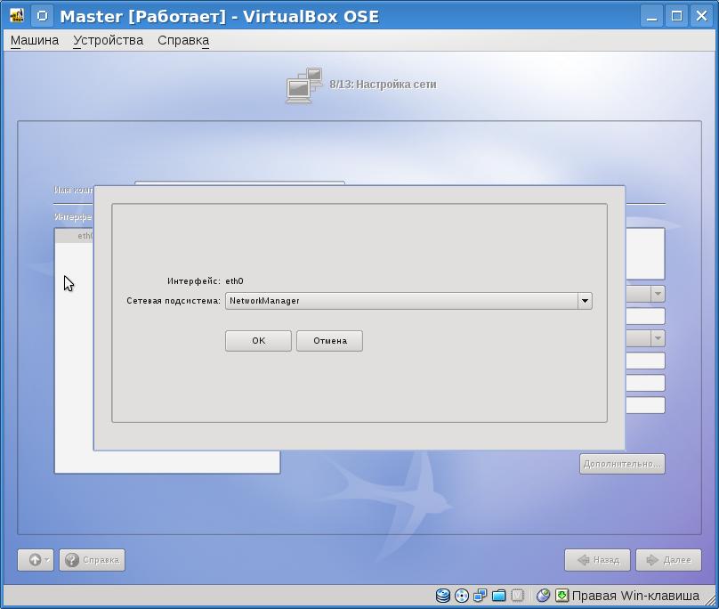719x609 pixels.
Task: Open the Устройства menu
Action: (108, 40)
